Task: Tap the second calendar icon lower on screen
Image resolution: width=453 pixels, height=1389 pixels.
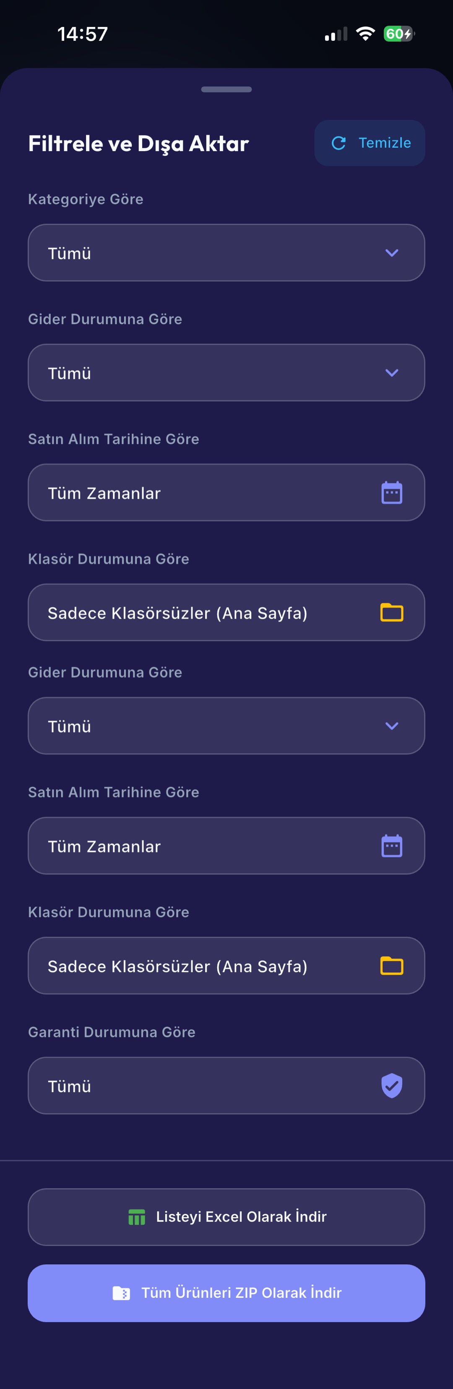Action: [392, 846]
